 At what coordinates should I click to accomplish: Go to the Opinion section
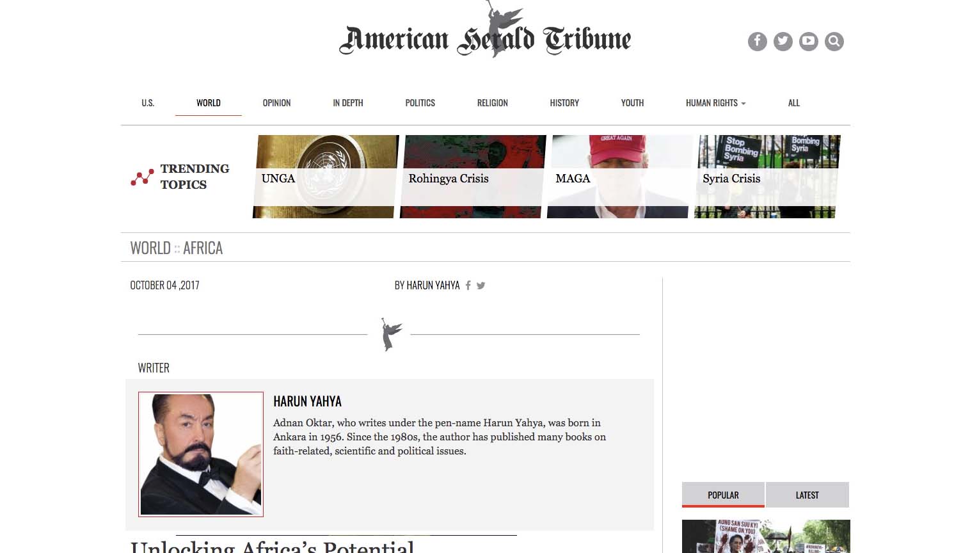point(276,103)
